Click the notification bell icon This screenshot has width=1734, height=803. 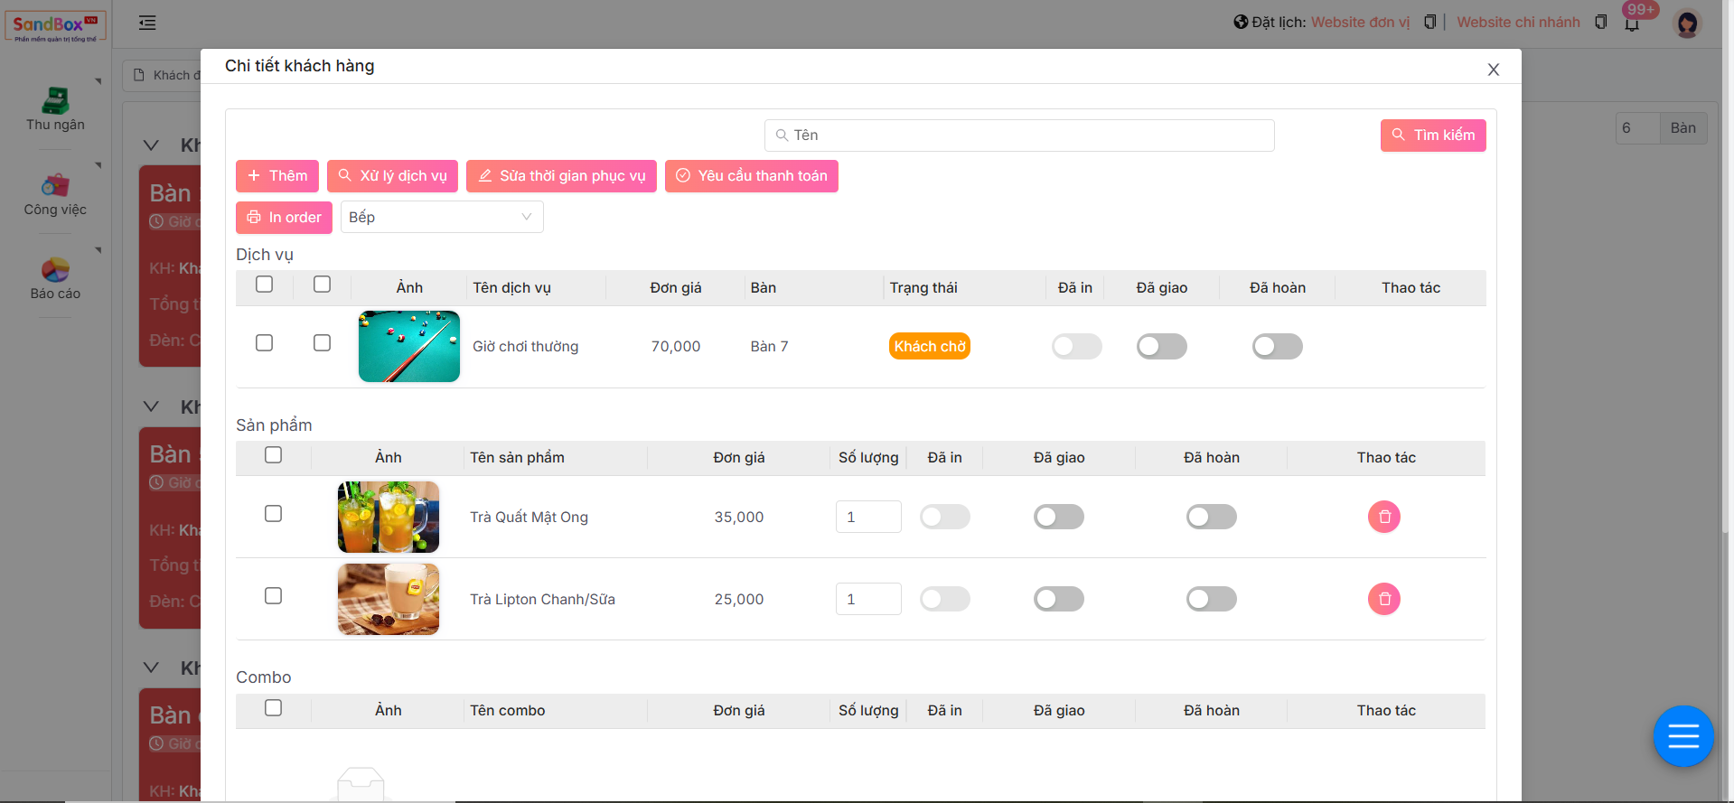(1632, 23)
